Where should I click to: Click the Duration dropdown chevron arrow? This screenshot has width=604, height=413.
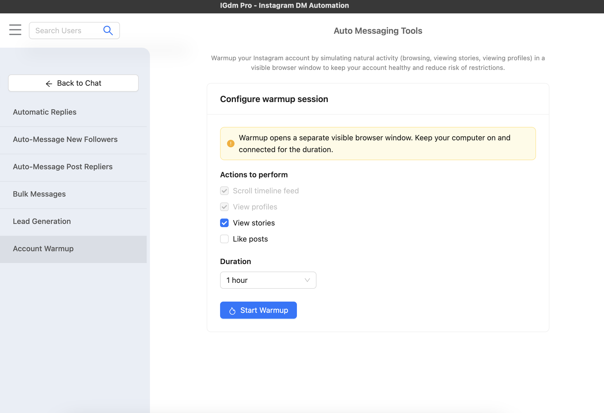point(307,280)
